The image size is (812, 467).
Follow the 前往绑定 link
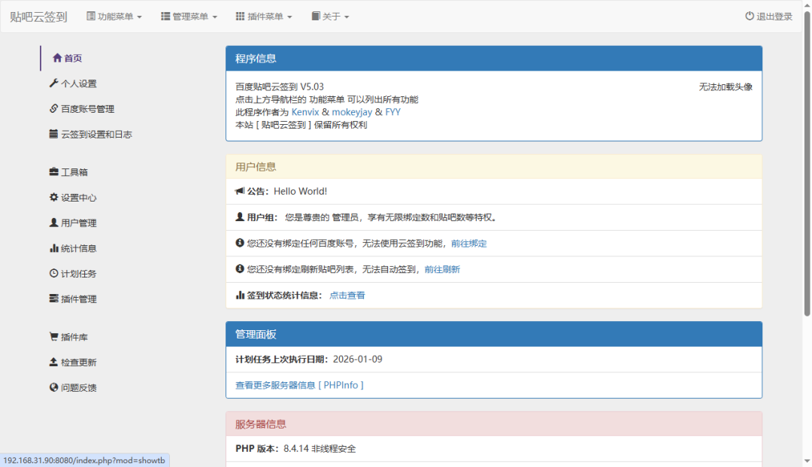tap(468, 244)
